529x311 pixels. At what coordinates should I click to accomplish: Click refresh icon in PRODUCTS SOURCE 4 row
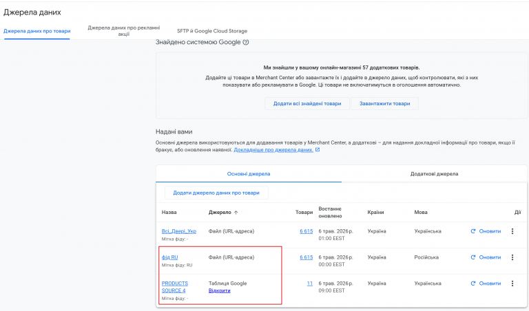(x=473, y=283)
